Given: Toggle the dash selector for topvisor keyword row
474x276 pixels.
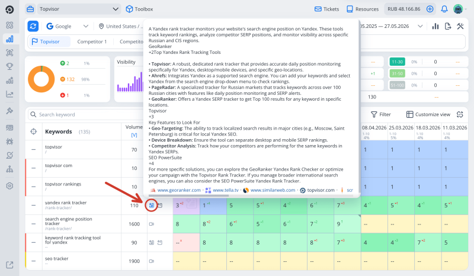Looking at the screenshot, I should coord(34,150).
